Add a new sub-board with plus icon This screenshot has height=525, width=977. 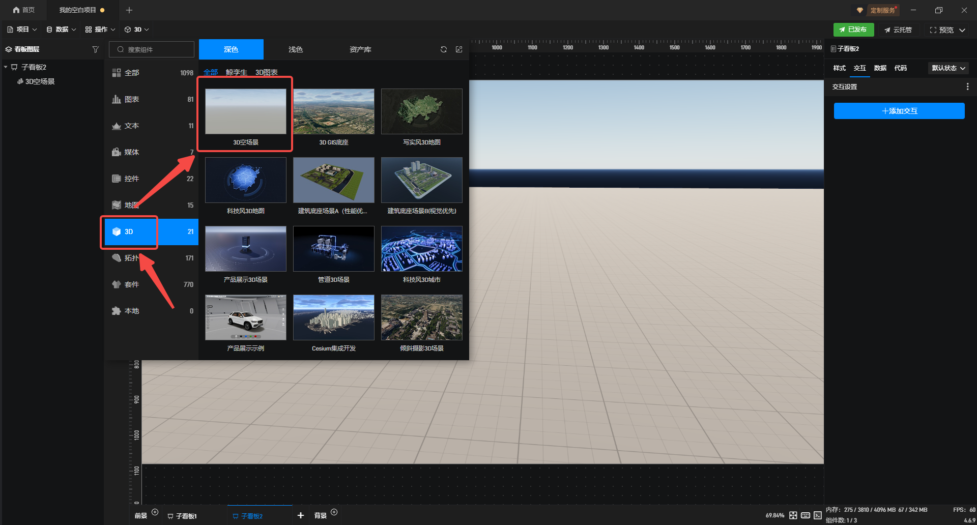[301, 515]
